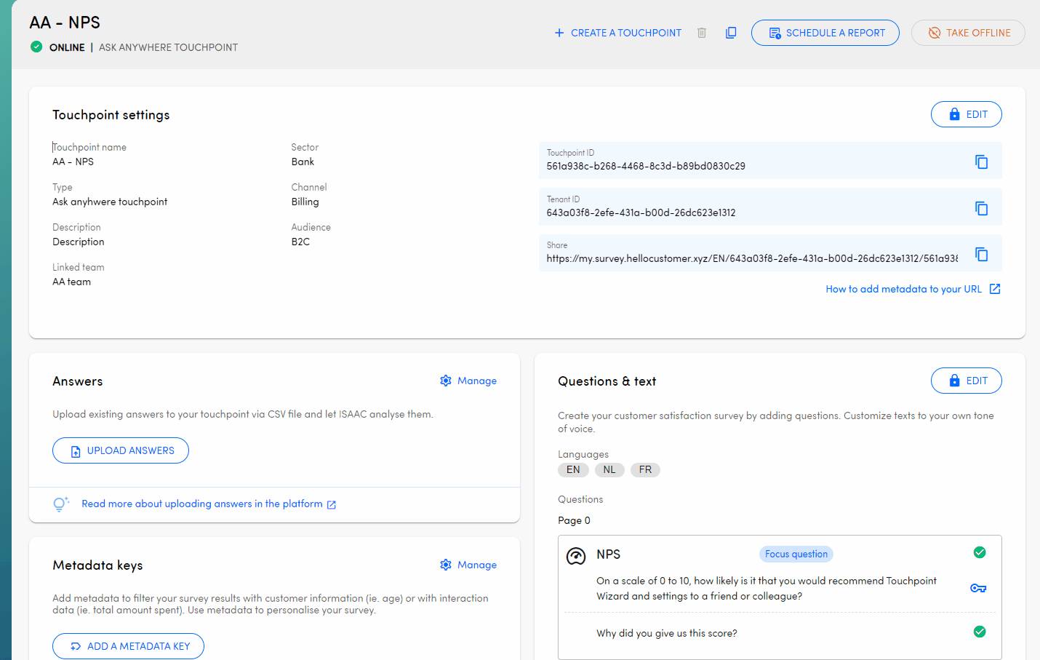This screenshot has height=660, width=1040.
Task: Copy the Tenant ID value
Action: 981,208
